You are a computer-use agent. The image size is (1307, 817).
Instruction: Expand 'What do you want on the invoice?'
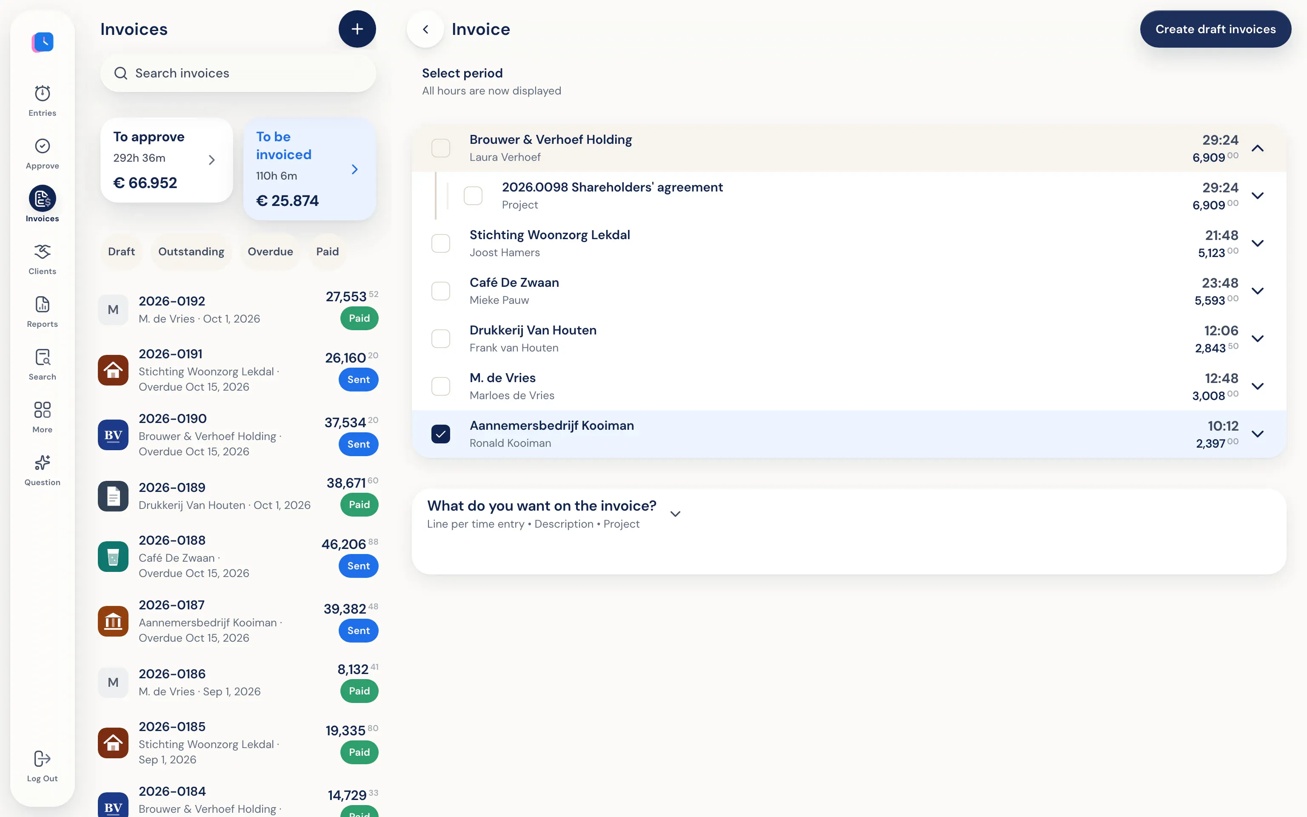(x=675, y=514)
